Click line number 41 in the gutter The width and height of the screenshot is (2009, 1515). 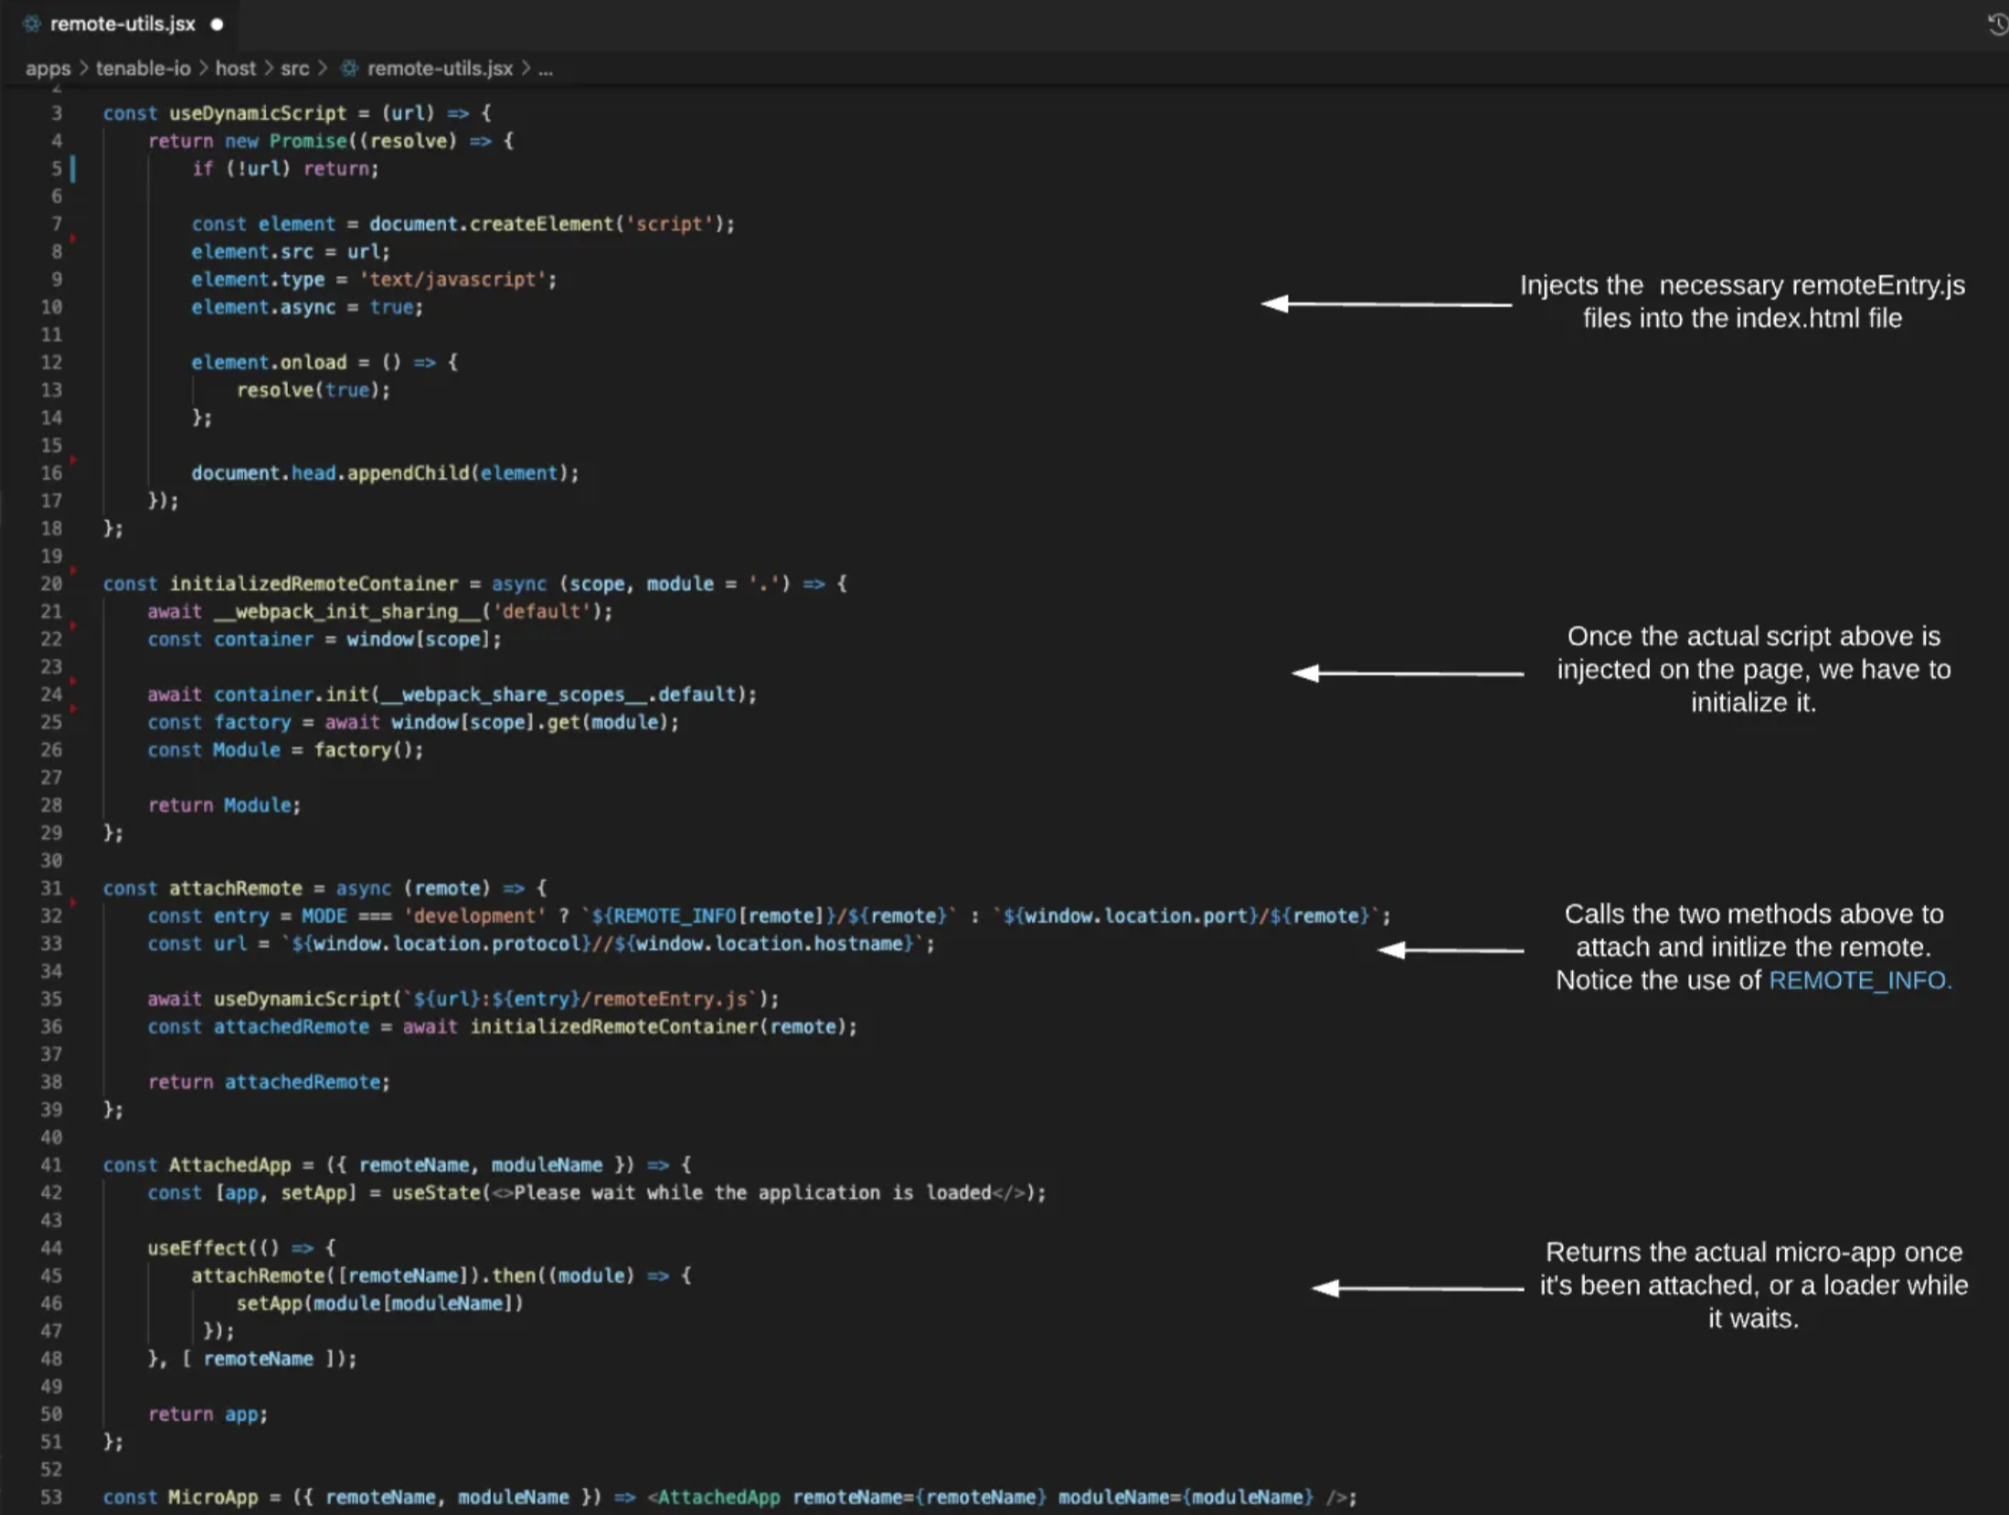tap(51, 1165)
